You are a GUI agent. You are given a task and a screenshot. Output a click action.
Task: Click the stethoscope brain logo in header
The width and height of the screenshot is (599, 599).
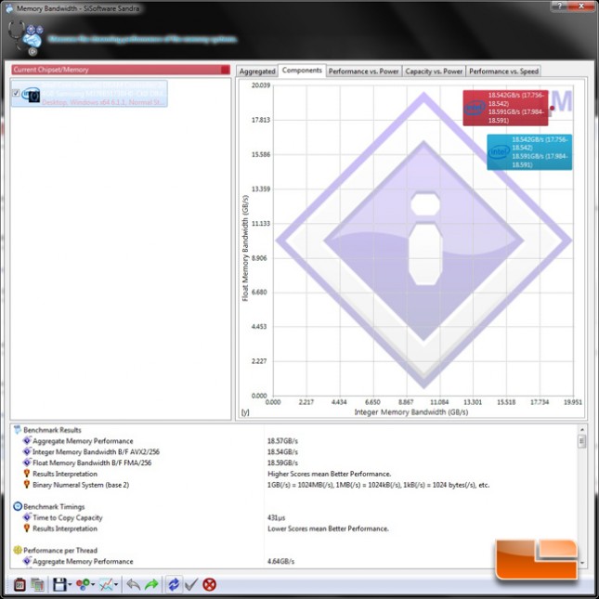point(26,38)
